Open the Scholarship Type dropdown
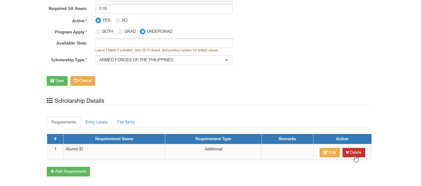Image resolution: width=421 pixels, height=186 pixels. [x=164, y=60]
